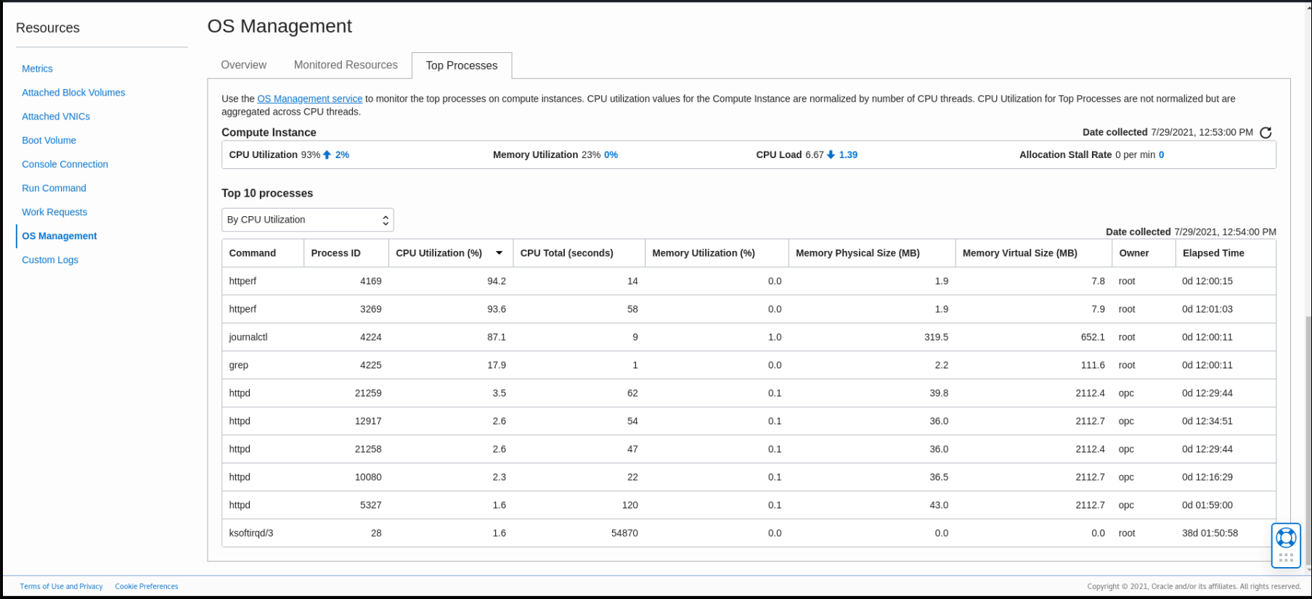Click the refresh icon beside Date collected

(x=1266, y=133)
